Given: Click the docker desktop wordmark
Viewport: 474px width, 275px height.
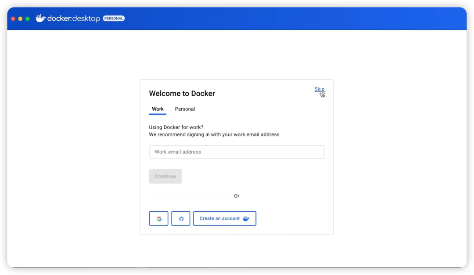Looking at the screenshot, I should [x=73, y=18].
